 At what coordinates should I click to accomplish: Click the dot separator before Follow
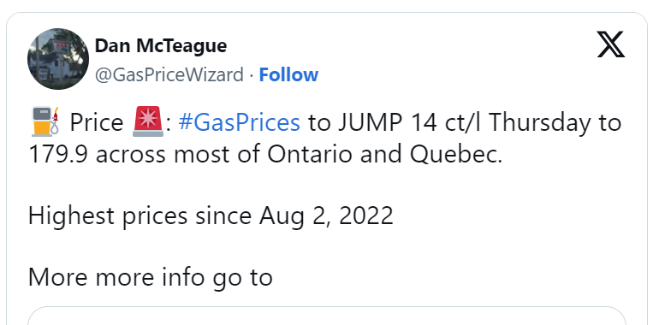point(252,75)
